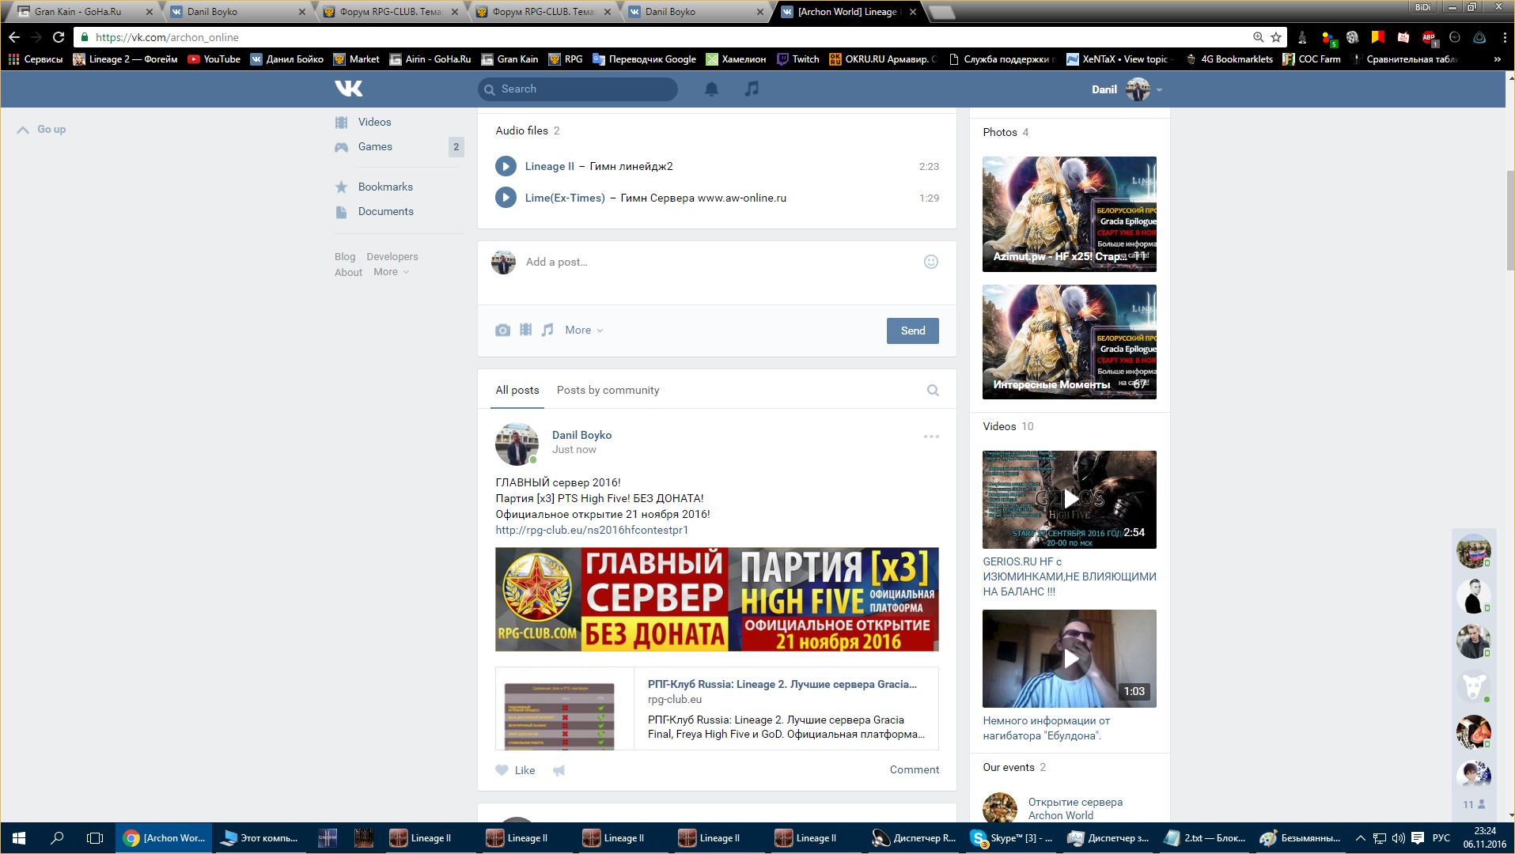This screenshot has width=1515, height=854.
Task: Attach a video using the film icon
Action: click(x=525, y=331)
